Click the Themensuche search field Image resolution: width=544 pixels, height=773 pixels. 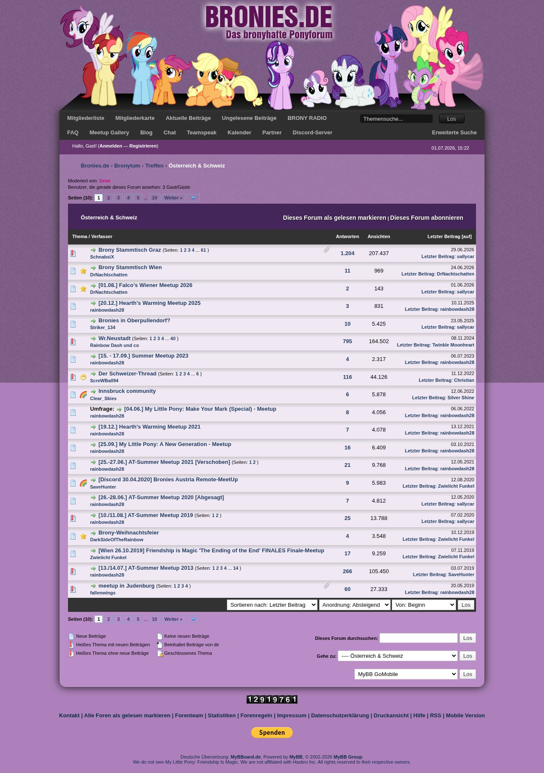pyautogui.click(x=396, y=119)
